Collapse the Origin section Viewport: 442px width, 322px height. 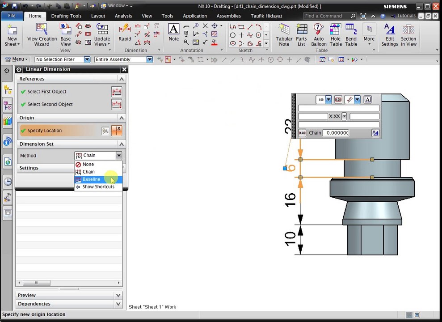pos(122,118)
